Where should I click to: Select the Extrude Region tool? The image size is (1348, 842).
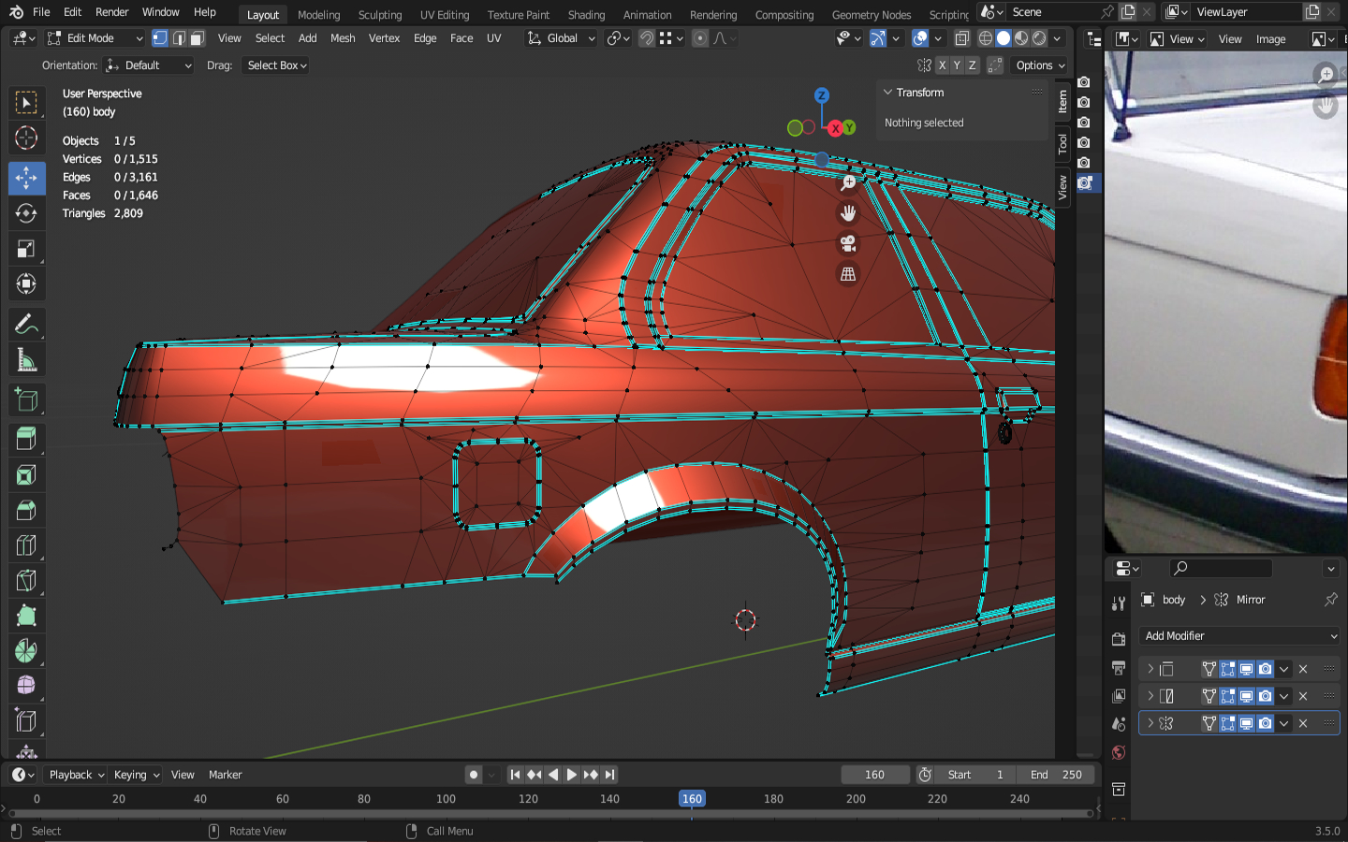(x=26, y=438)
